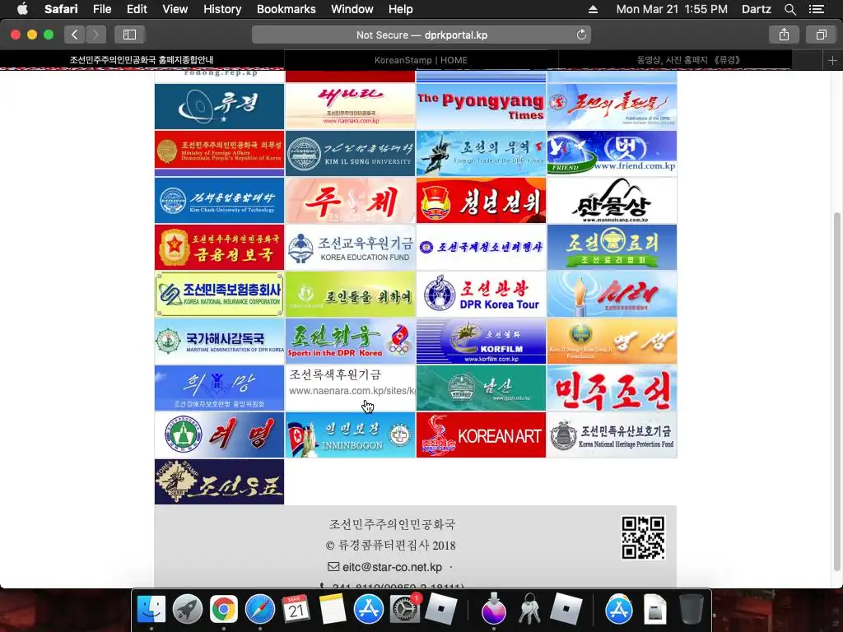Screen dimensions: 843x632
Task: Open Korea National Heritage Protection Fund banner
Action: click(x=612, y=434)
